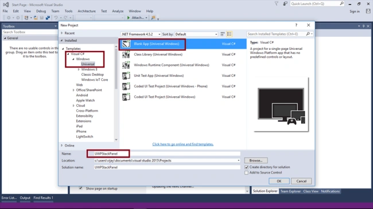373x209 pixels.
Task: Switch templates to small icons view
Action: 223,34
